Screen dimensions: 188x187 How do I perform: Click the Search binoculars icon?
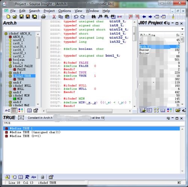tap(94, 16)
